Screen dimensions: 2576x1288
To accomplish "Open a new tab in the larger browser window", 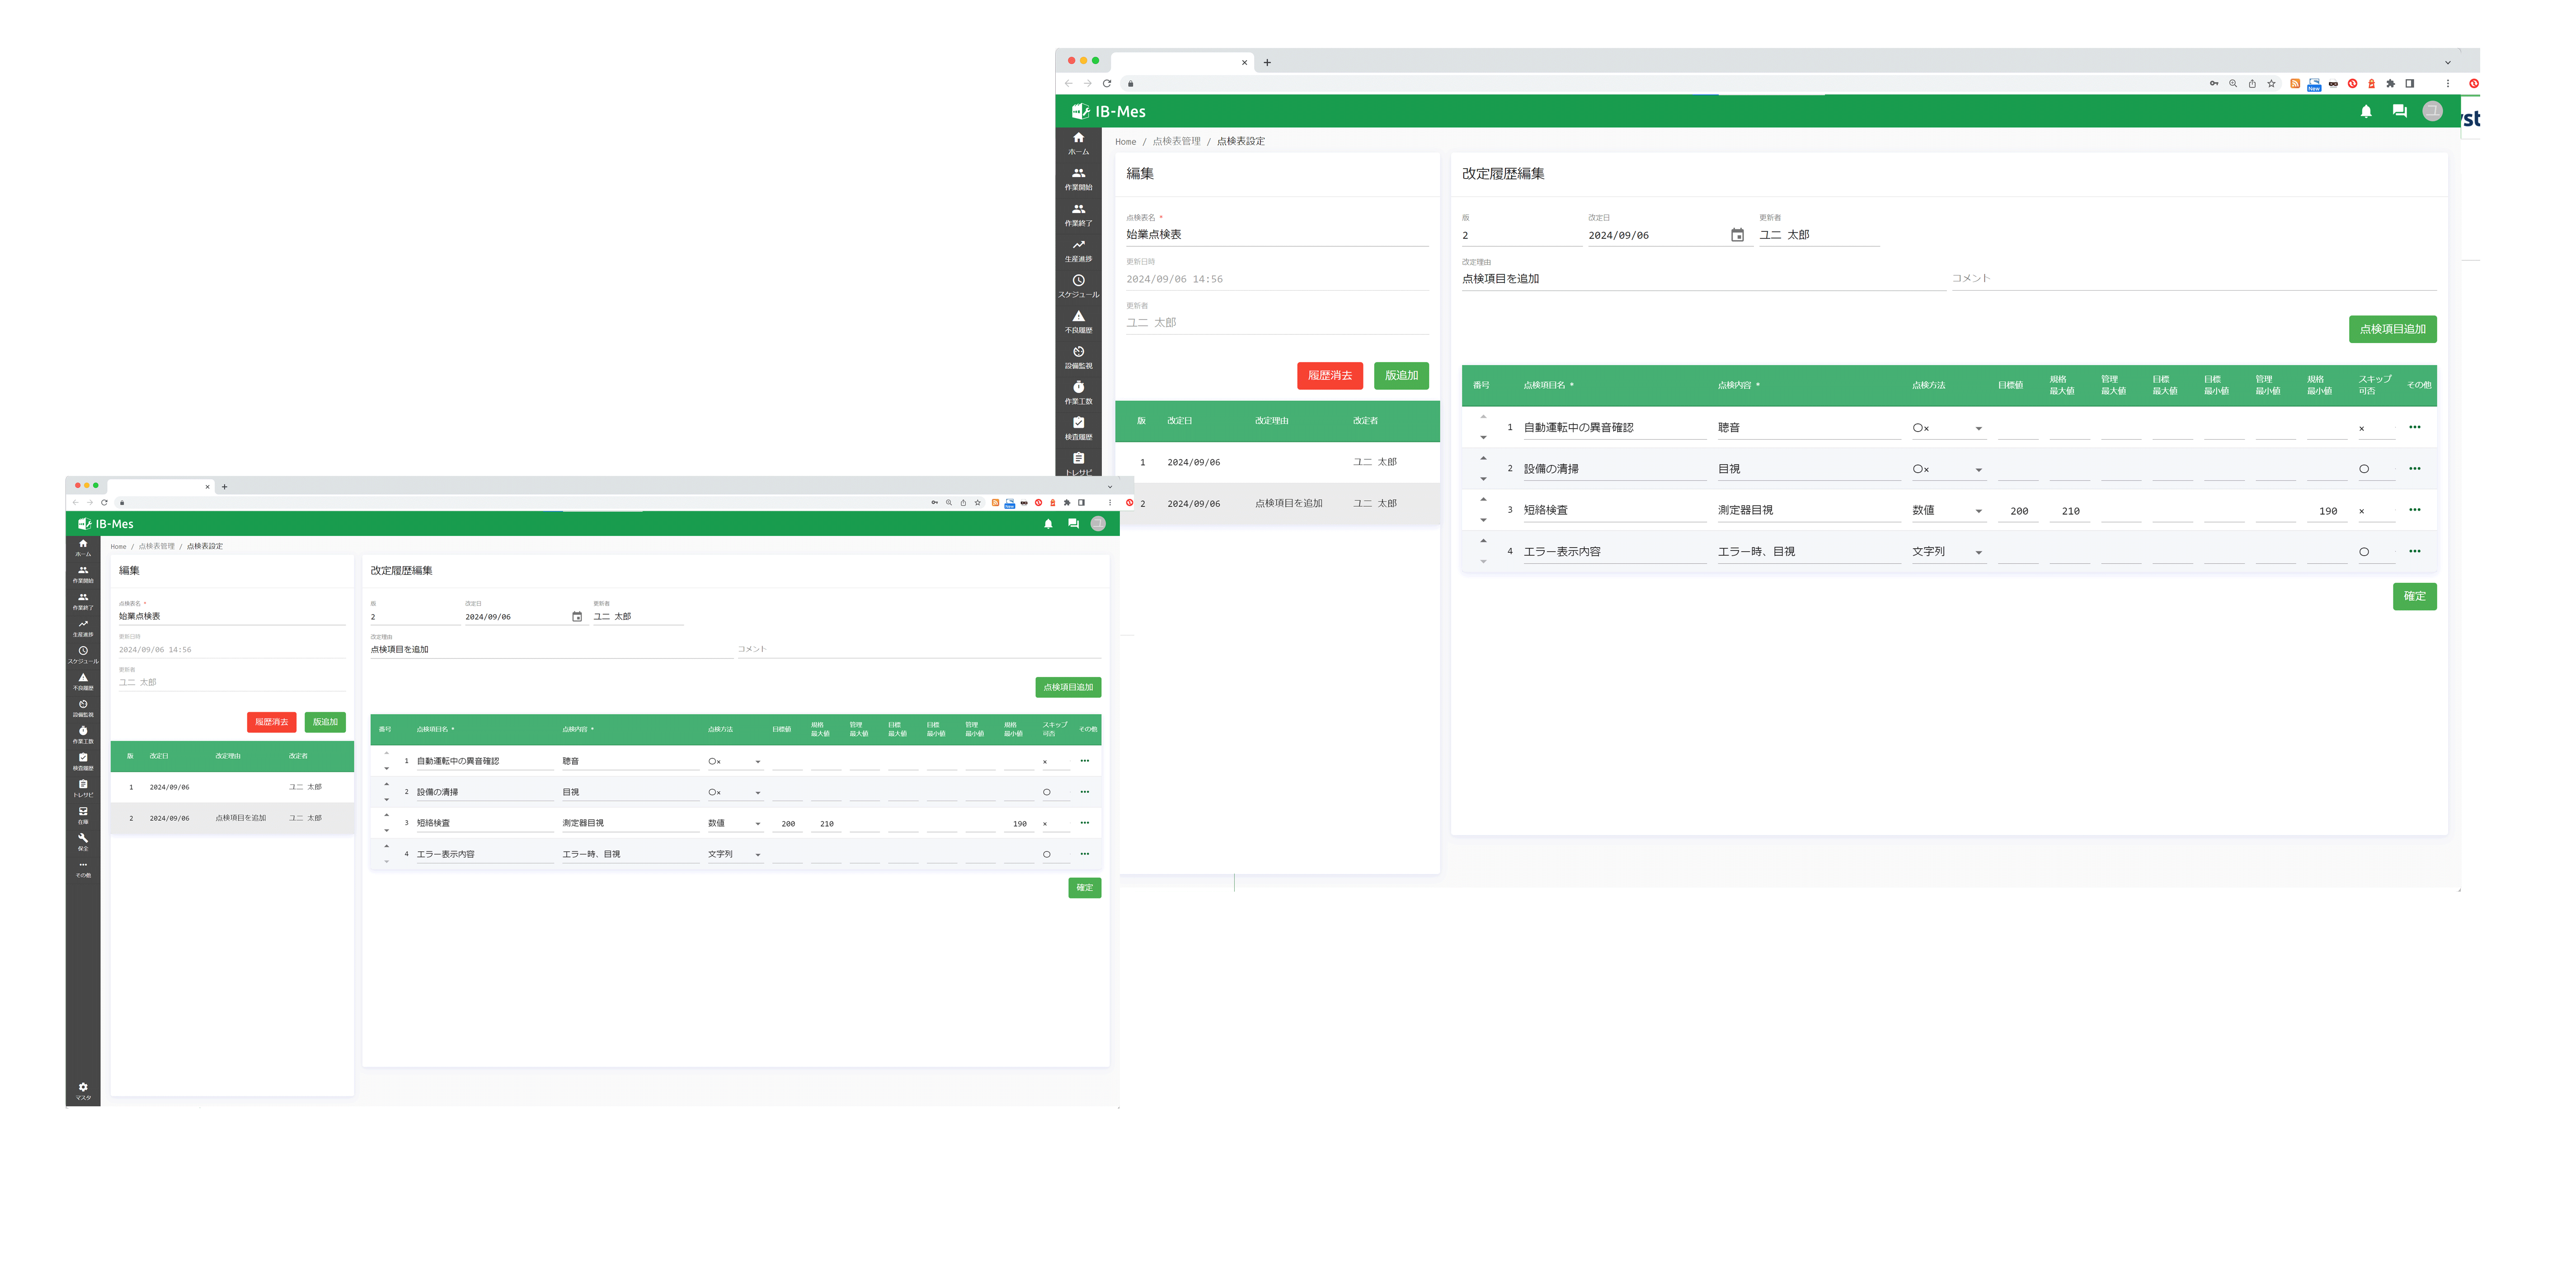I will tap(1267, 62).
